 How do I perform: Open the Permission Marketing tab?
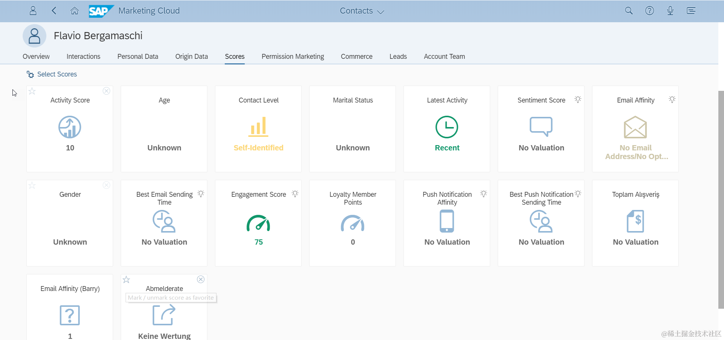pyautogui.click(x=293, y=57)
